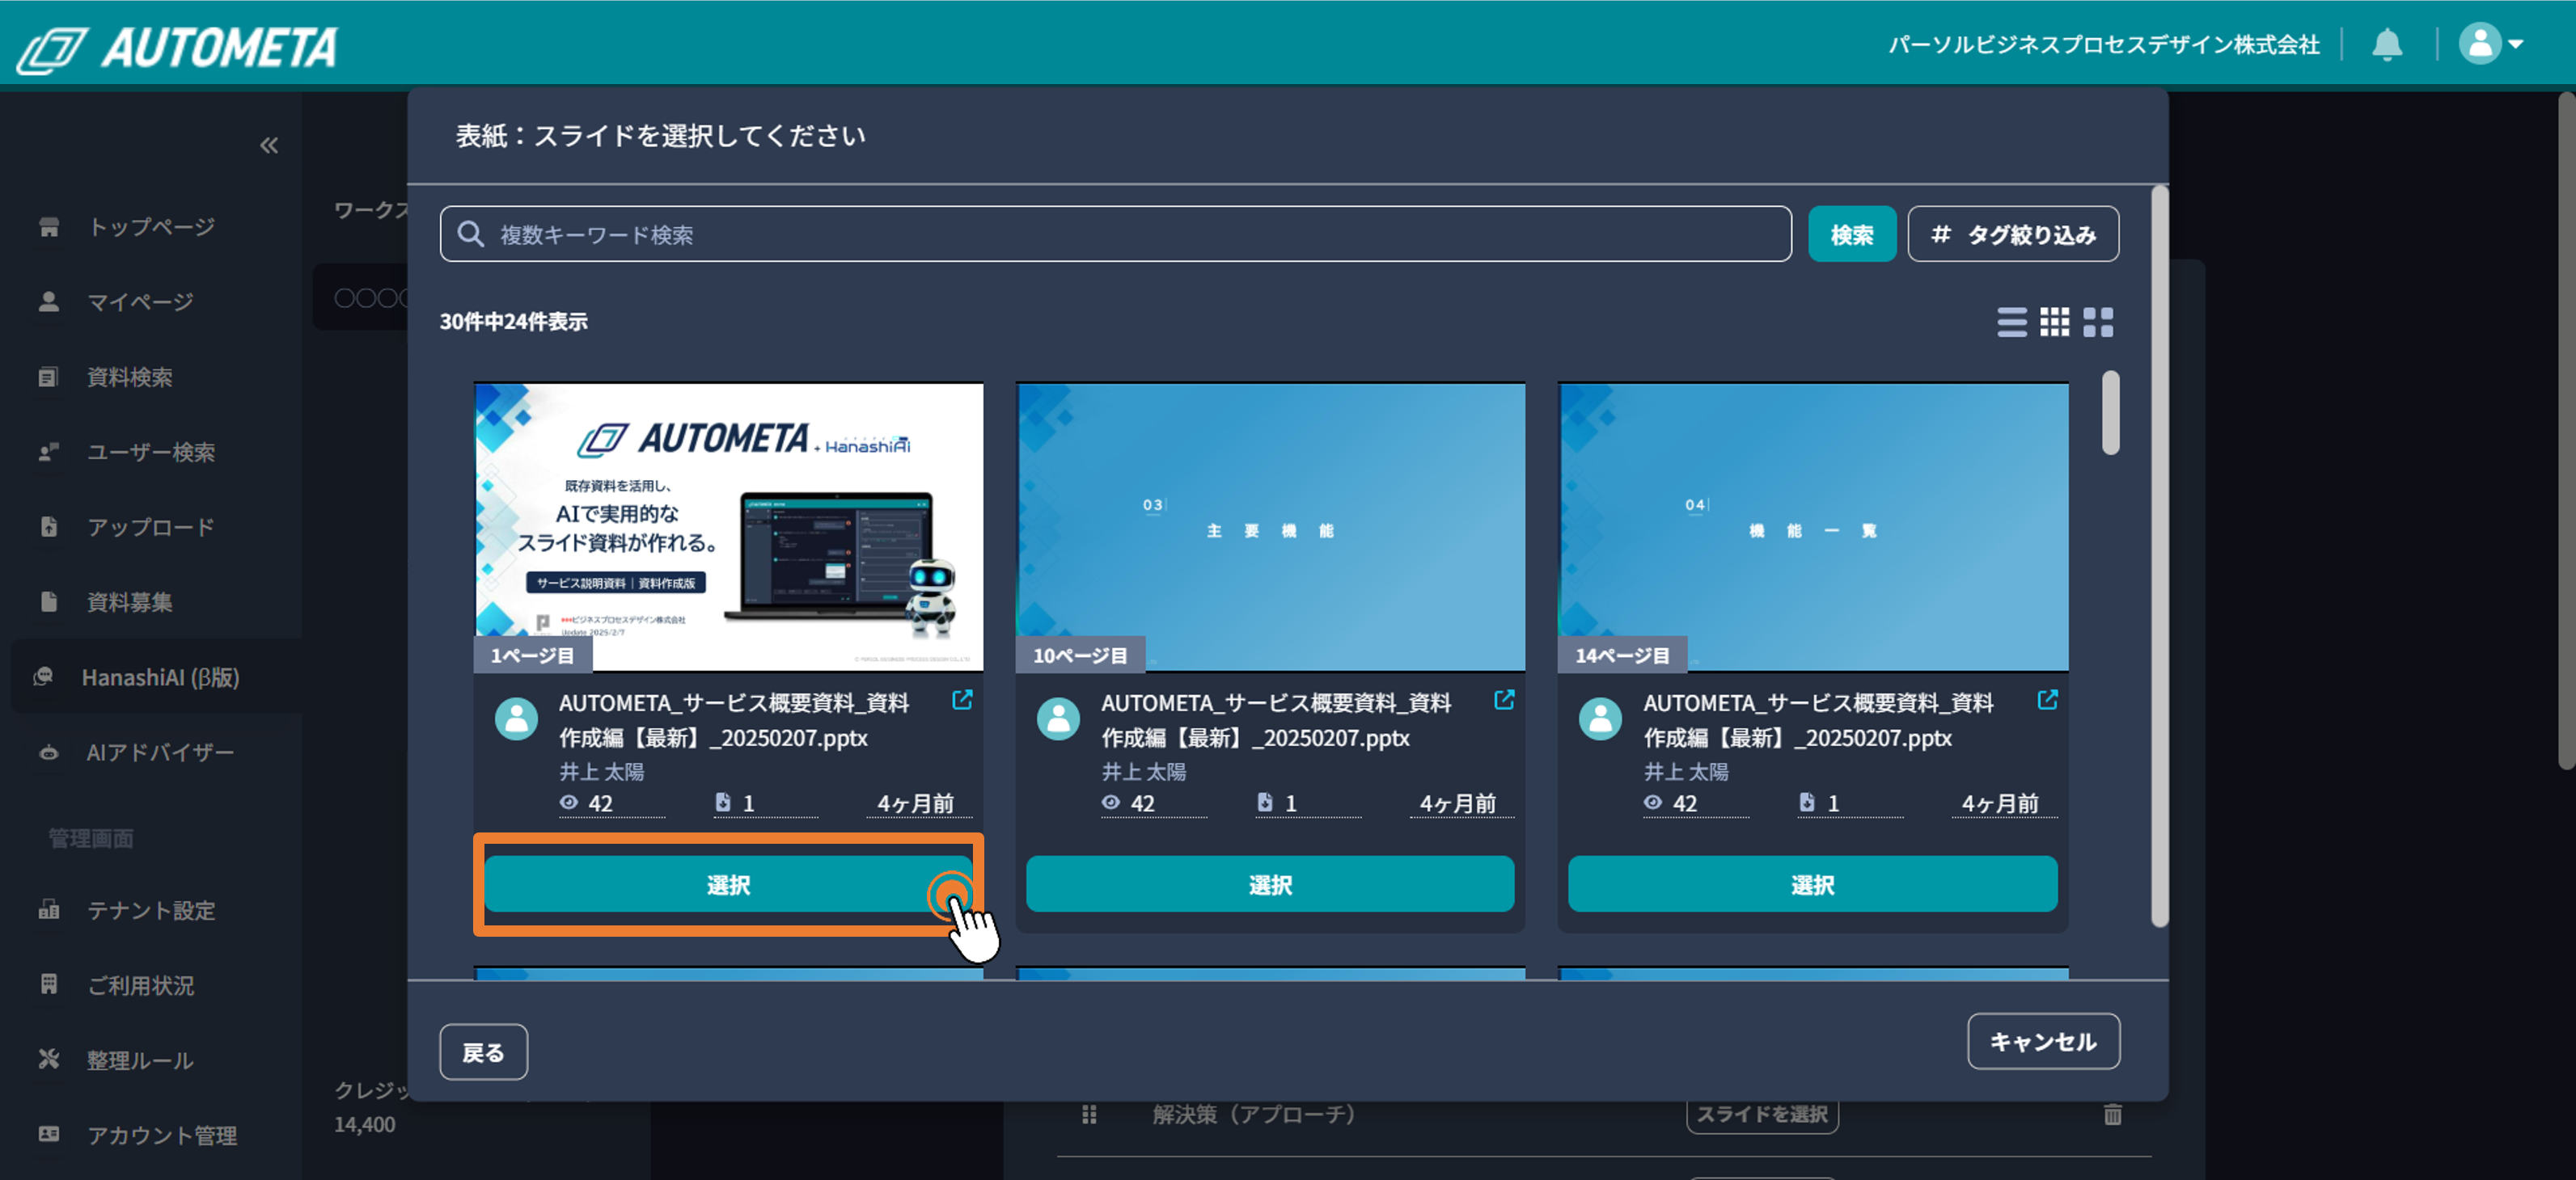Screen dimensions: 2576x1180
Task: Click the magnifier icon in search box
Action: click(x=470, y=234)
